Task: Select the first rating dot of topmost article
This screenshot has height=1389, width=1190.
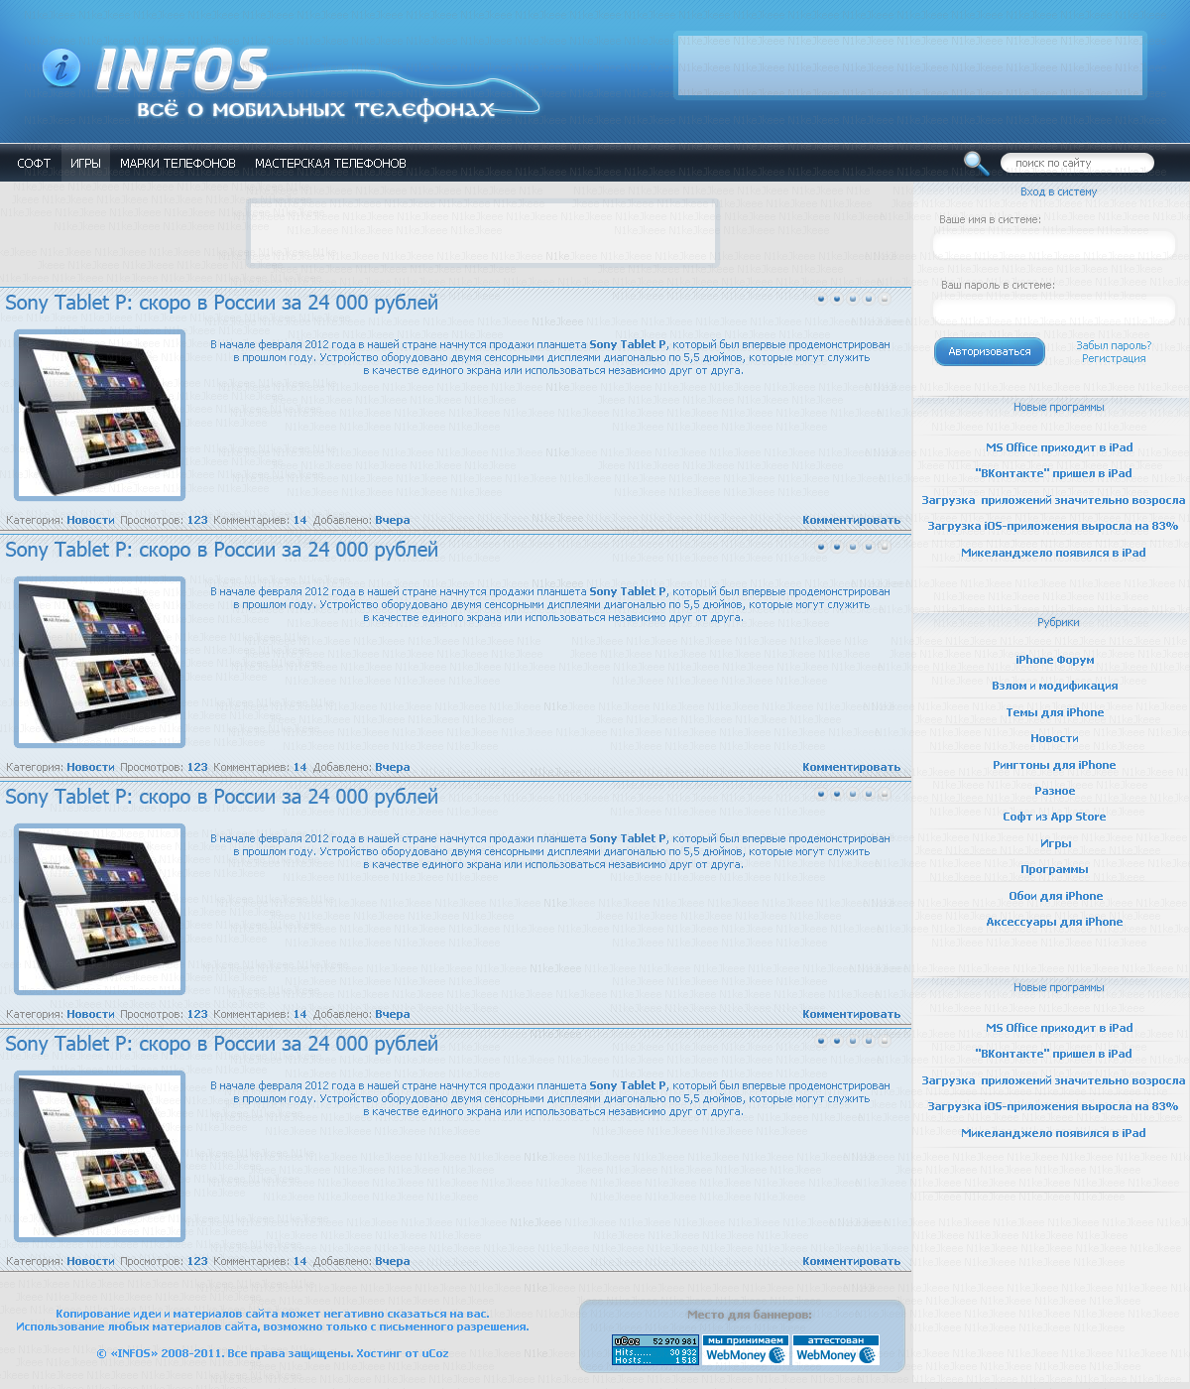Action: pos(821,299)
